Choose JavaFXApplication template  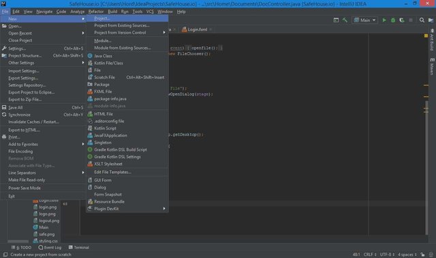(127, 135)
